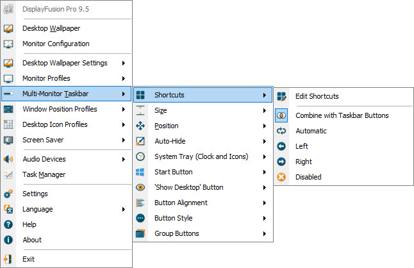The width and height of the screenshot is (414, 268).
Task: Open the Auto-Hide submenu entry
Action: click(203, 141)
